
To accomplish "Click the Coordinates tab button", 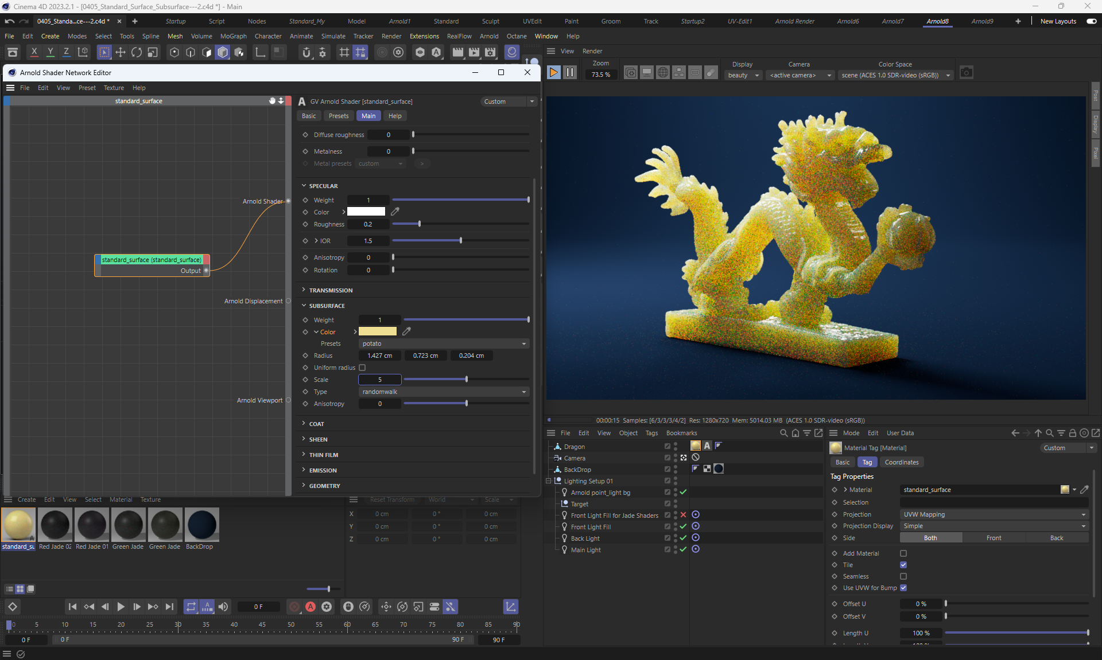I will (x=901, y=462).
